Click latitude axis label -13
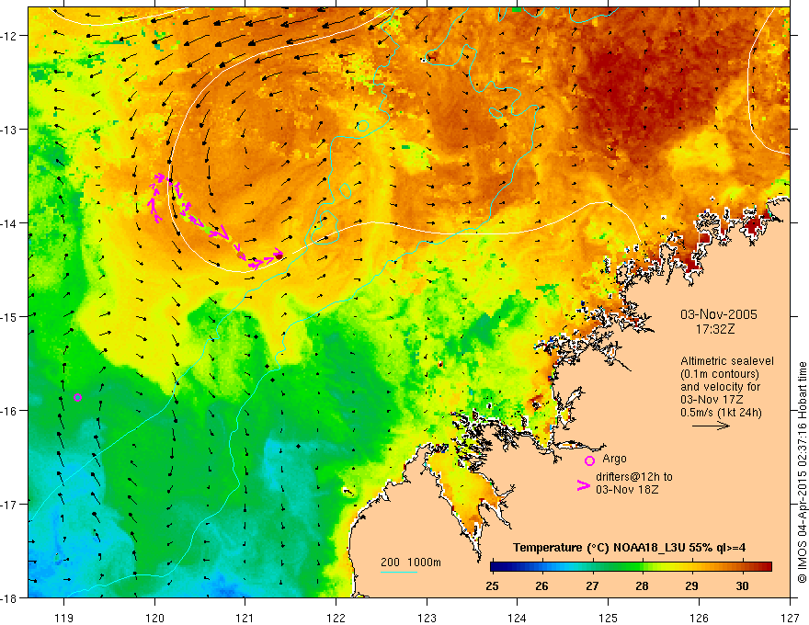This screenshot has height=625, width=809. (9, 130)
